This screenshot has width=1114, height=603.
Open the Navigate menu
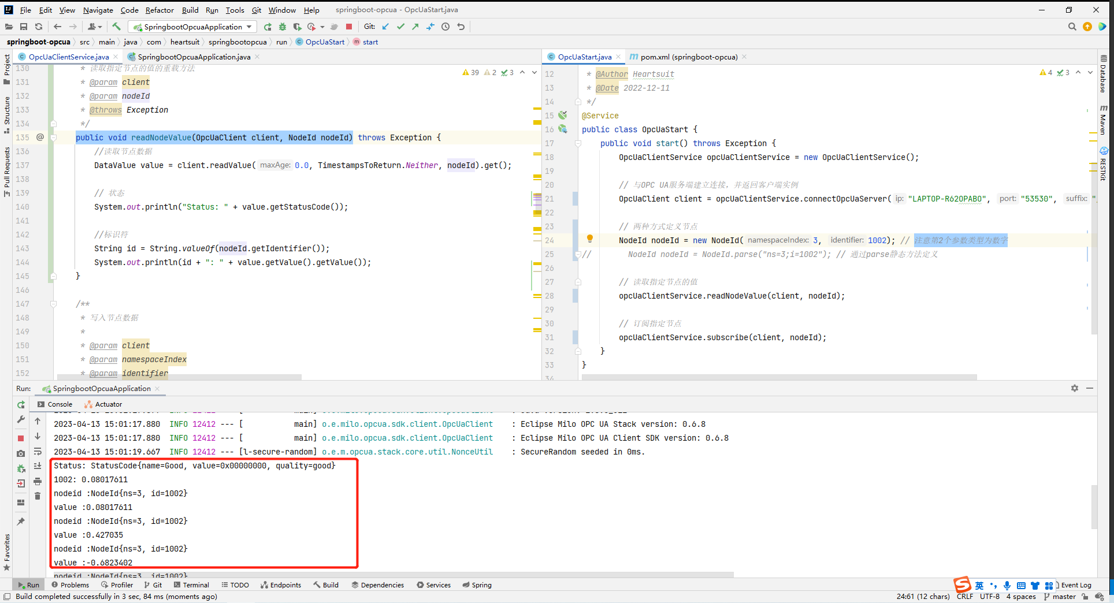98,10
